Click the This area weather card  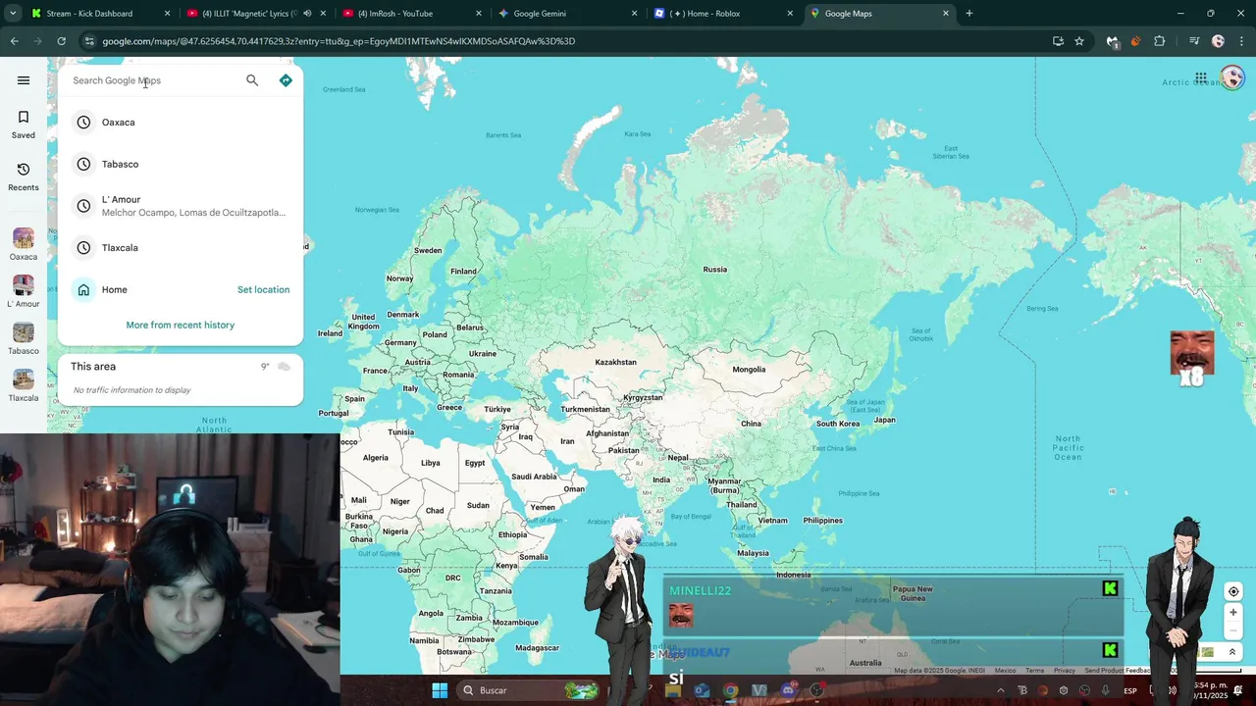181,379
